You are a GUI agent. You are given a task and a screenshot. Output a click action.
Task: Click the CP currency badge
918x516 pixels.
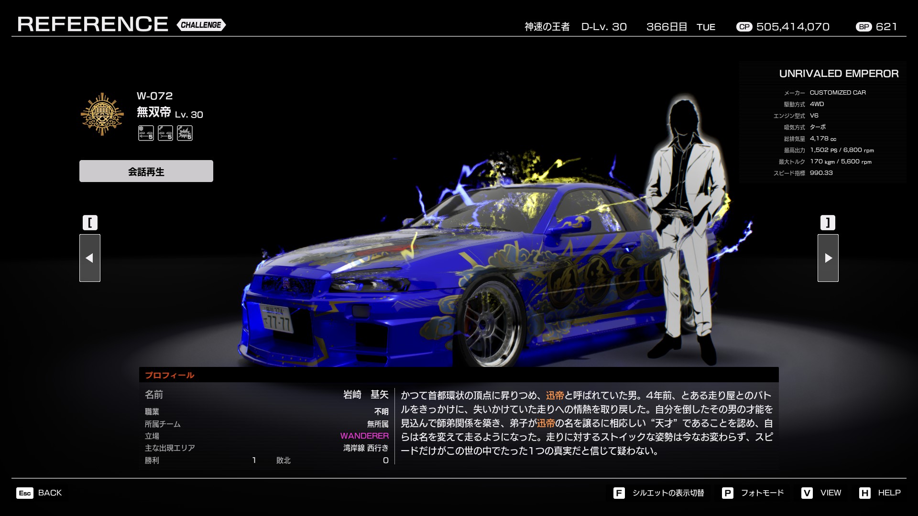(744, 27)
